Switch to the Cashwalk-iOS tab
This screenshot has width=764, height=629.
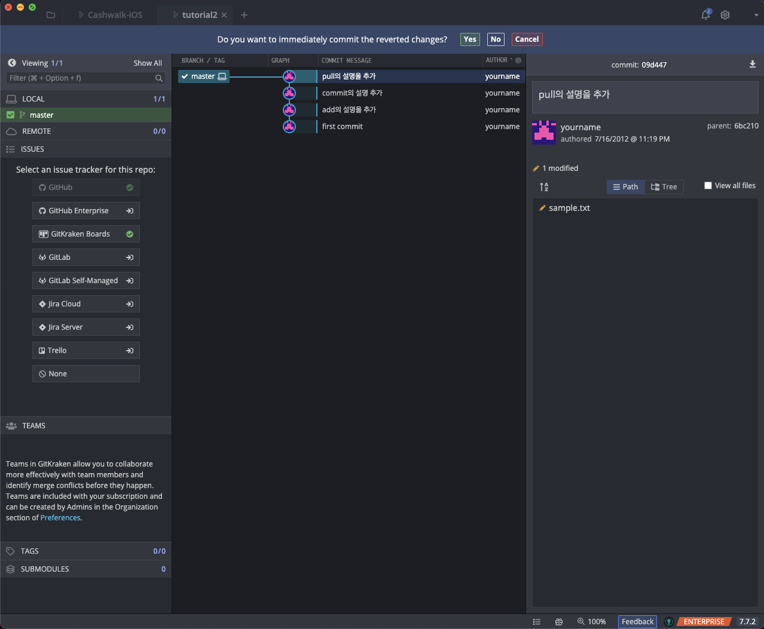point(115,15)
